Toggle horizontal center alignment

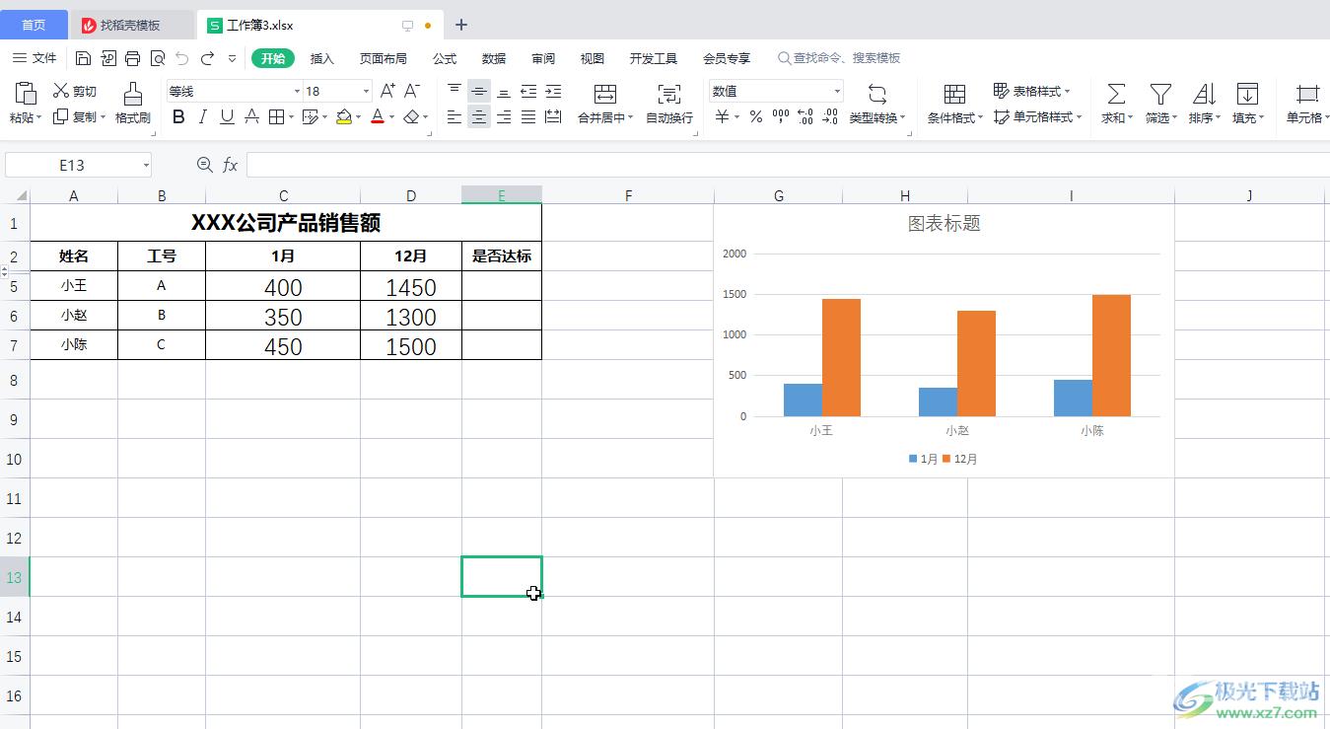coord(479,117)
